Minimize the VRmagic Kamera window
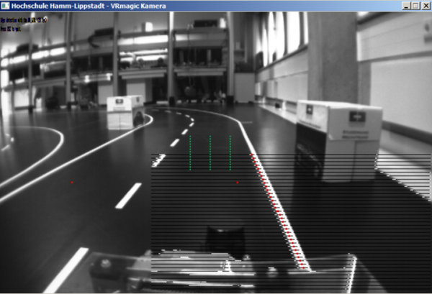Viewport: 432px width, 294px height. point(407,5)
